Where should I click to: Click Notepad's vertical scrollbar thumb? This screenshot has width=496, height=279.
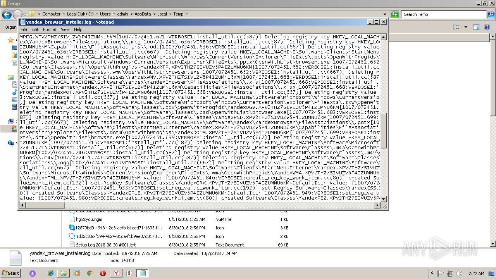pos(384,130)
